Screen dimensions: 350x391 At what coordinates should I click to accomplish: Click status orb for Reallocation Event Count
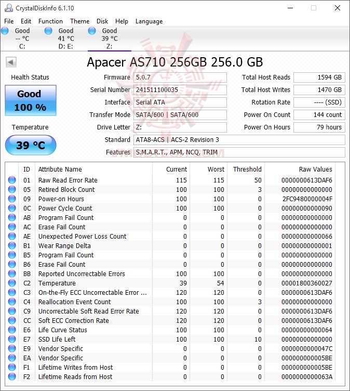pyautogui.click(x=12, y=302)
